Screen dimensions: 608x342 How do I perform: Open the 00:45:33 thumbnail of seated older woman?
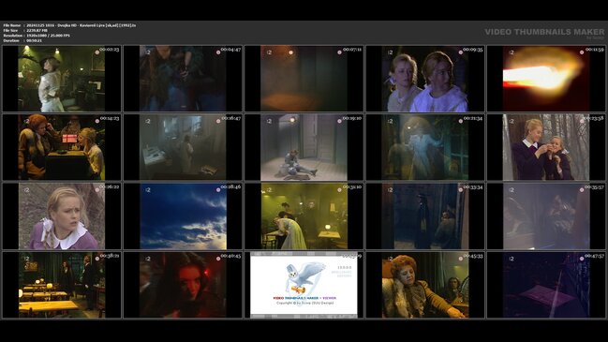(x=425, y=285)
